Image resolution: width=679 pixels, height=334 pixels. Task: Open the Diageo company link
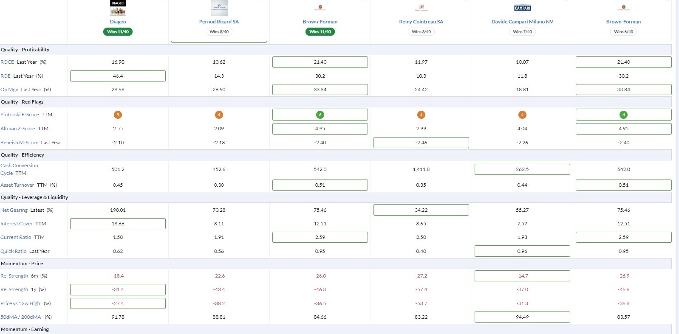pyautogui.click(x=118, y=22)
